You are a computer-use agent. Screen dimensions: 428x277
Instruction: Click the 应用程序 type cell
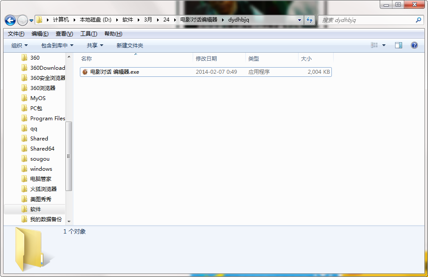pyautogui.click(x=259, y=72)
